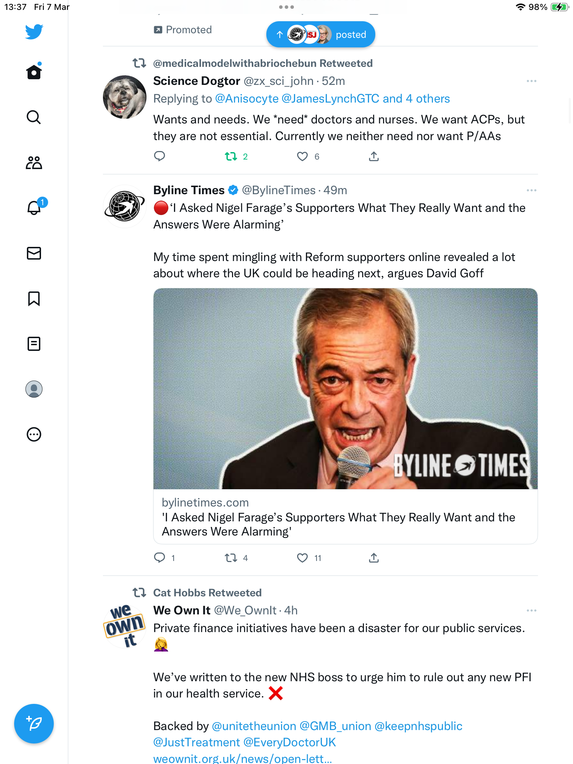Undo retweet on Science Dogtor tweet

[231, 156]
